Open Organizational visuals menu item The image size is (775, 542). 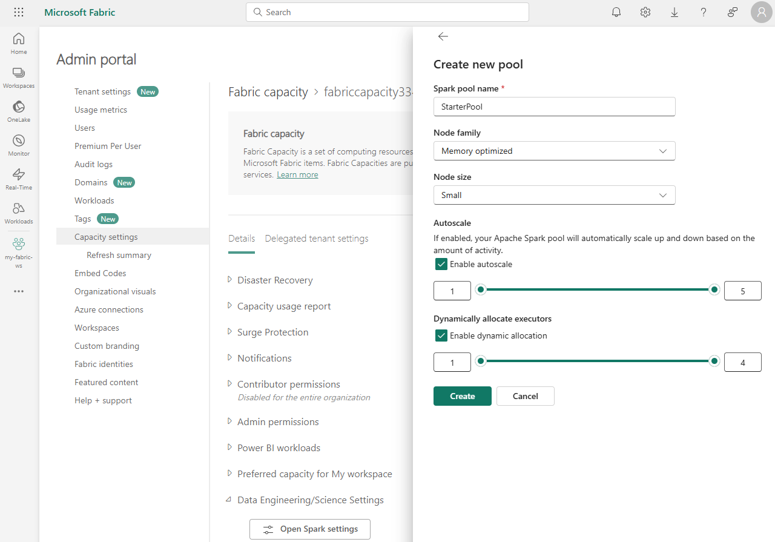[115, 291]
